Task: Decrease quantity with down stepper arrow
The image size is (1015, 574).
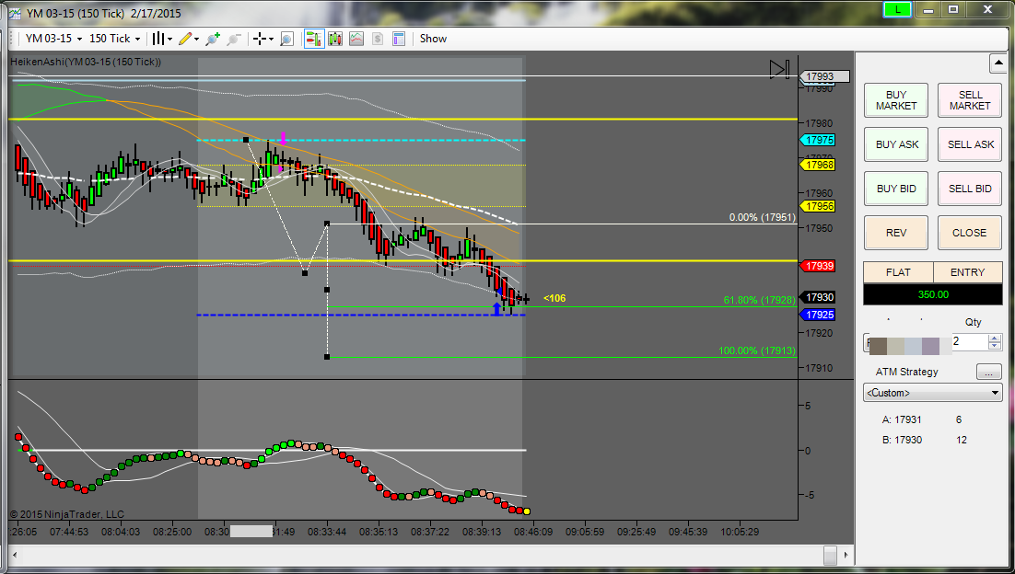Action: pos(995,346)
